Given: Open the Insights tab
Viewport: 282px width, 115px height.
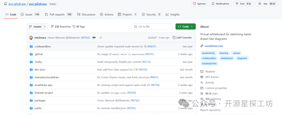Looking at the screenshot, I should point(173,14).
